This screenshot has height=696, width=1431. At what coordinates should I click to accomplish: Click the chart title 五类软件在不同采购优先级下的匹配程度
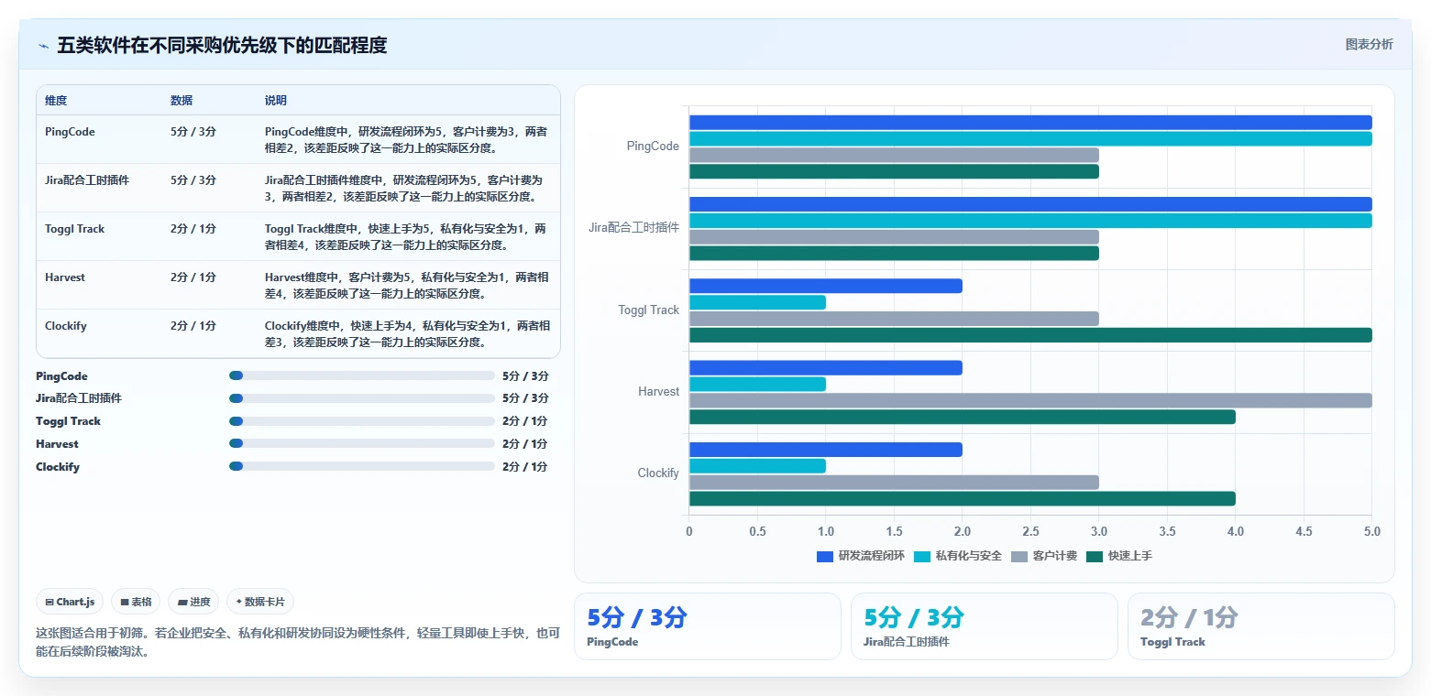pyautogui.click(x=222, y=46)
